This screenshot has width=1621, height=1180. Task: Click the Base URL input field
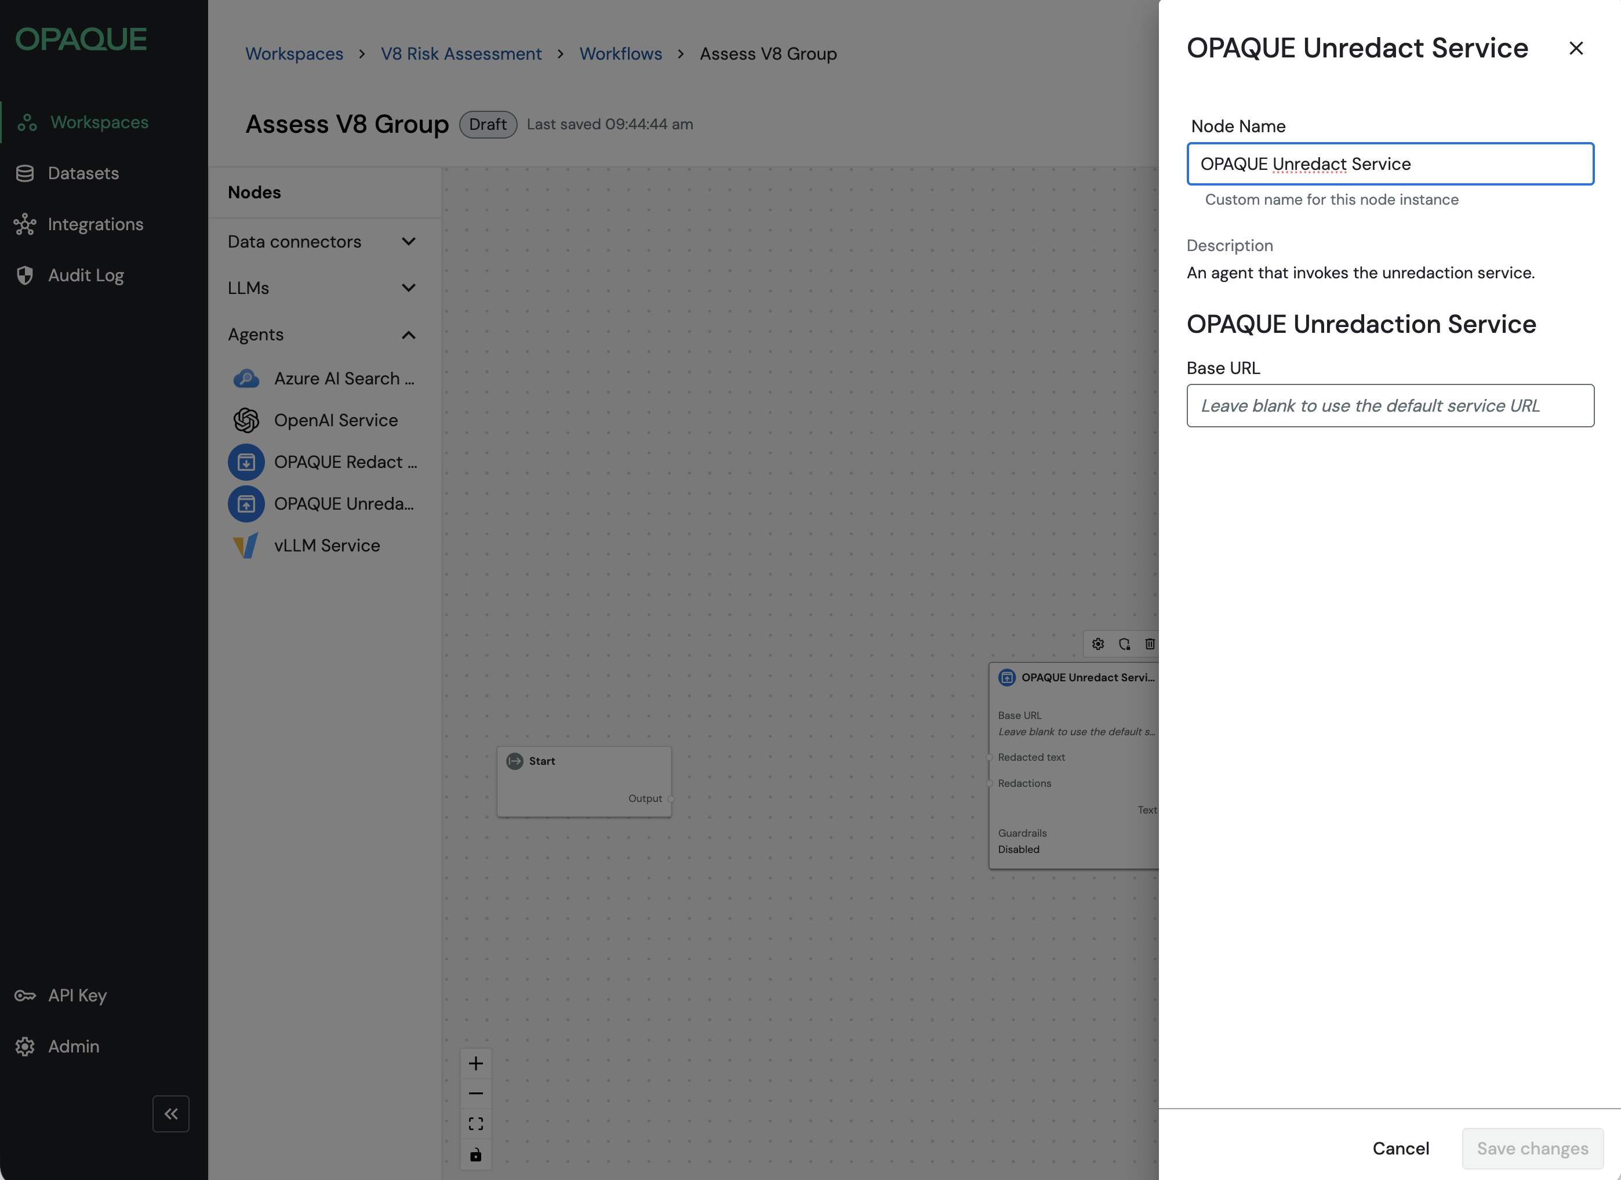coord(1390,405)
